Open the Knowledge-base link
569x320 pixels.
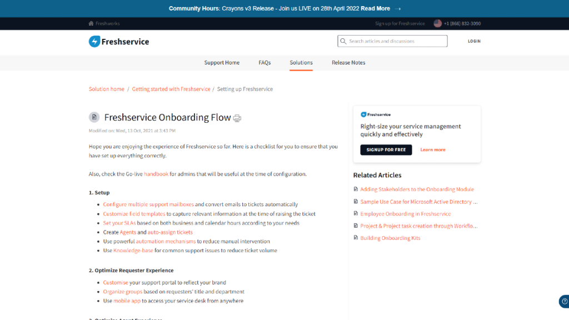[x=133, y=251]
